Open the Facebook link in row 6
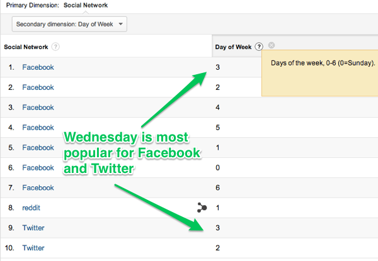The image size is (378, 261). pyautogui.click(x=38, y=168)
